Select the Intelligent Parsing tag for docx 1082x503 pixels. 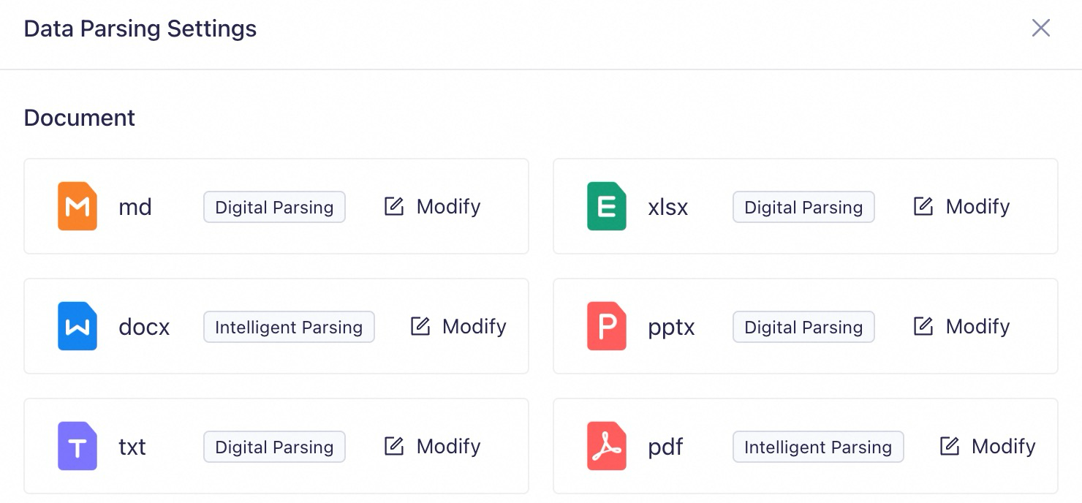[289, 327]
